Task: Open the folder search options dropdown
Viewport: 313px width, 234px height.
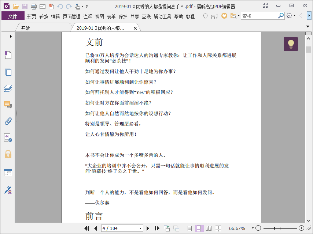Action: 239,16
